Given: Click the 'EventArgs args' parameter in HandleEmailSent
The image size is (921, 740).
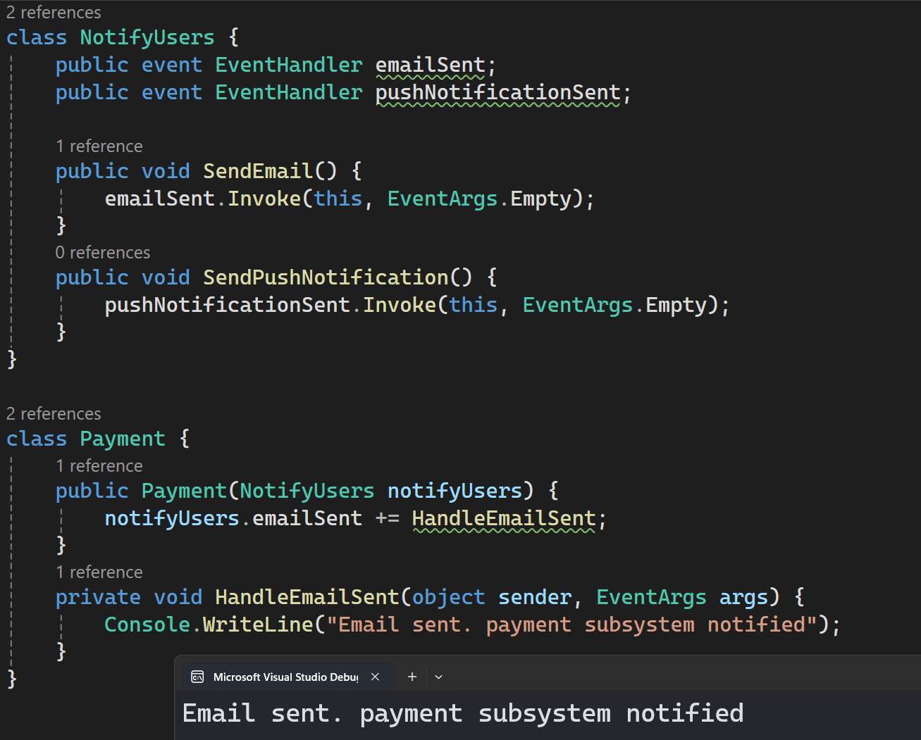Looking at the screenshot, I should pos(682,597).
